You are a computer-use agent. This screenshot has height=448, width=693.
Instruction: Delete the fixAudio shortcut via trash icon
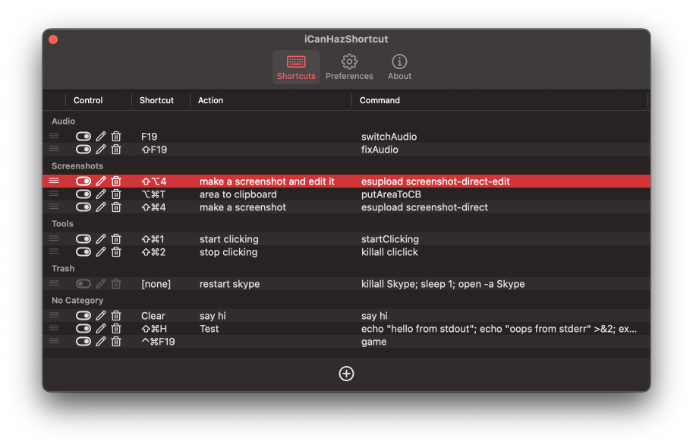tap(116, 150)
